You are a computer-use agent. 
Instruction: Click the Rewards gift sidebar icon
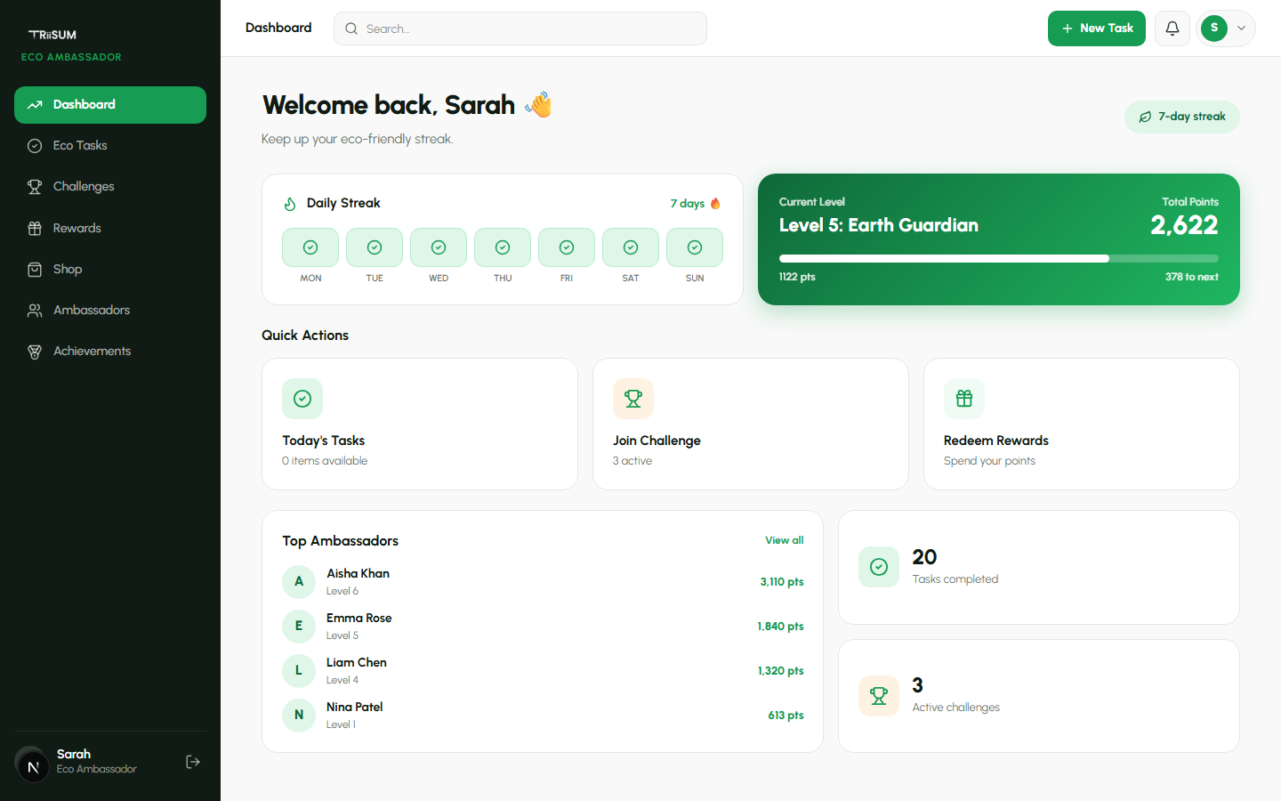click(35, 229)
